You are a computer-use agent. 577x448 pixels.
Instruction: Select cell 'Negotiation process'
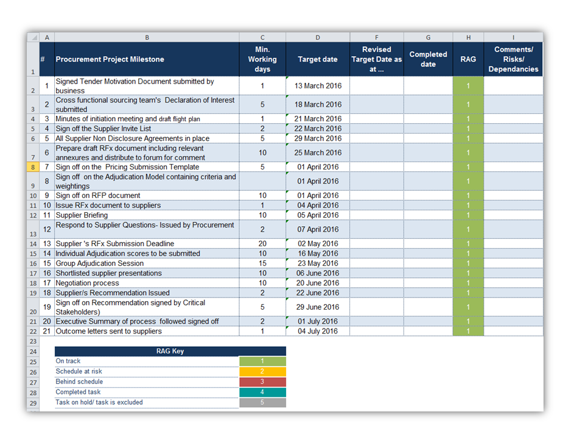pos(147,283)
